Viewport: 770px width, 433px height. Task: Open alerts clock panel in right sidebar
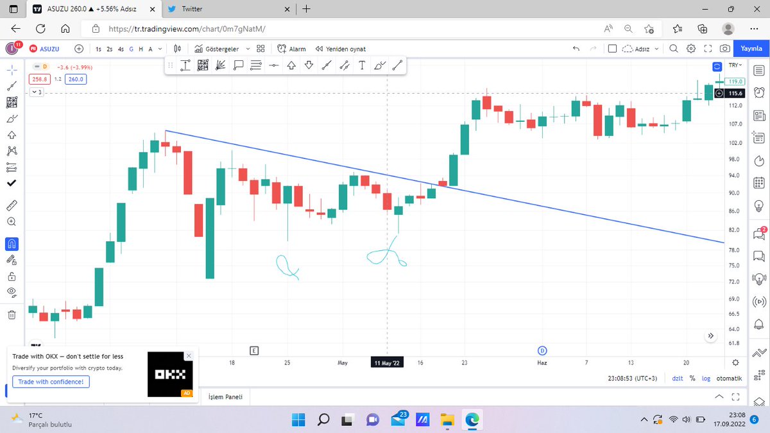coord(759,92)
